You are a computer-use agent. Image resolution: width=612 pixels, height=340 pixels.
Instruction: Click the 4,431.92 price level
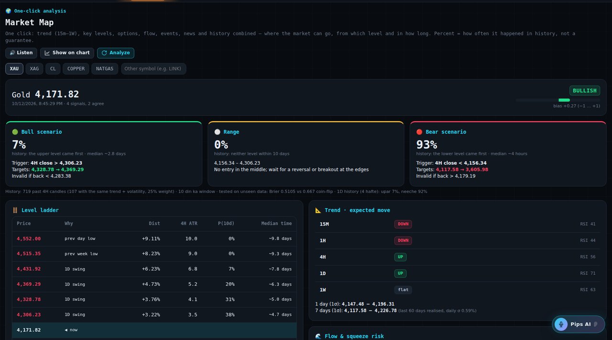(x=29, y=269)
